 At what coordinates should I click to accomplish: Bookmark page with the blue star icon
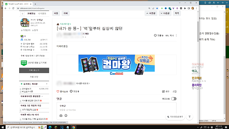(x=157, y=8)
